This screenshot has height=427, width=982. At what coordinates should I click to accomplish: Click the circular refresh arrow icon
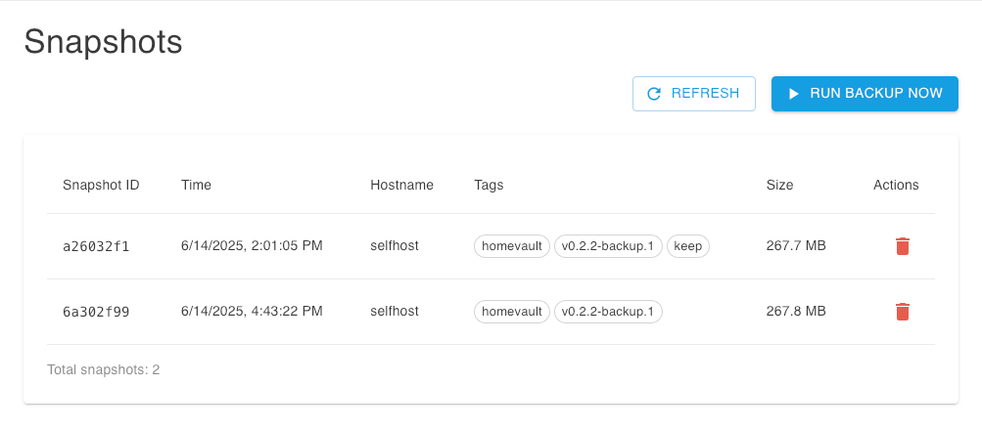(x=654, y=94)
